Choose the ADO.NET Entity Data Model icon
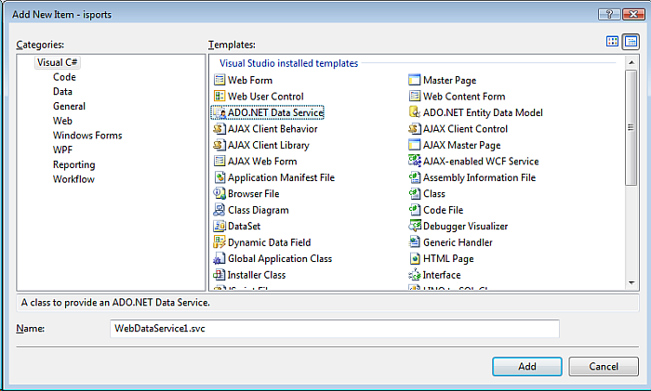651x391 pixels. coord(415,112)
